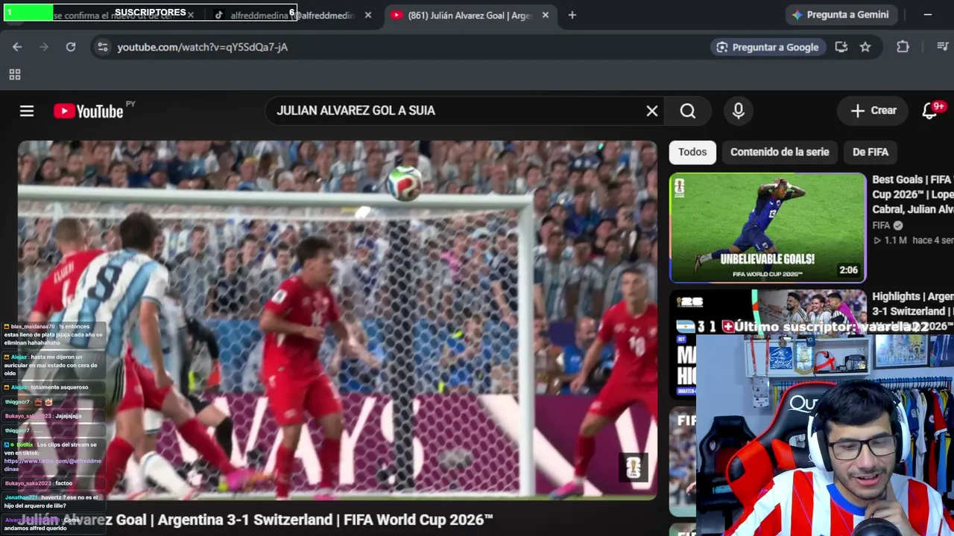View site information icon beside the URL
The image size is (954, 536).
pyautogui.click(x=102, y=47)
